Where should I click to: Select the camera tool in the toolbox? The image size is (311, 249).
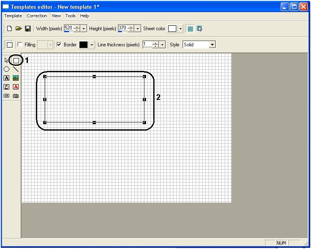[x=16, y=96]
